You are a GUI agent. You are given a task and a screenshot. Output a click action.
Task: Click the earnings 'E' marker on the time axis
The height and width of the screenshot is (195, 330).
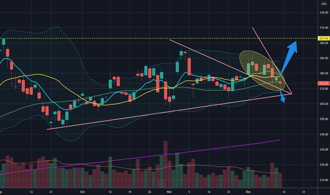161,184
